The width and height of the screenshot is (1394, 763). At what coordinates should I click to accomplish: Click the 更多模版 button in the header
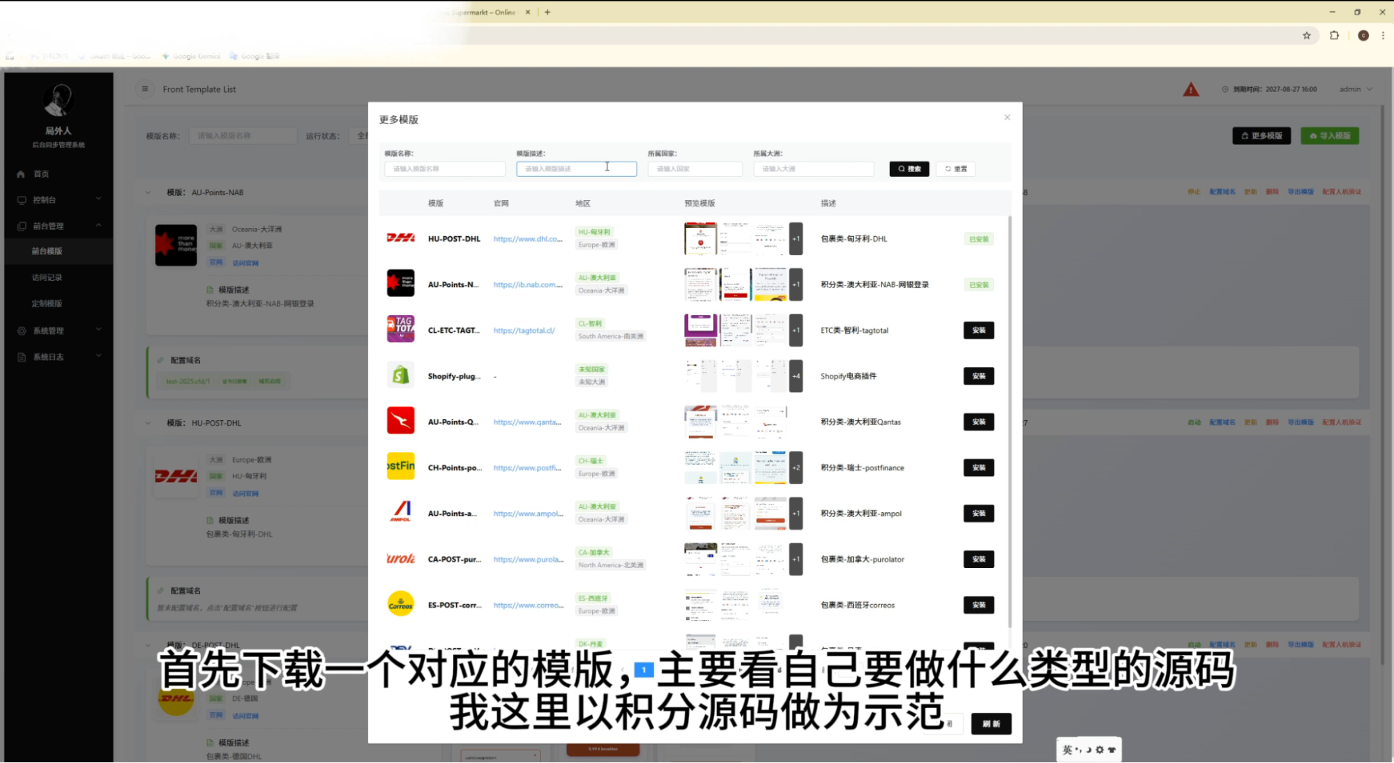(x=1261, y=135)
